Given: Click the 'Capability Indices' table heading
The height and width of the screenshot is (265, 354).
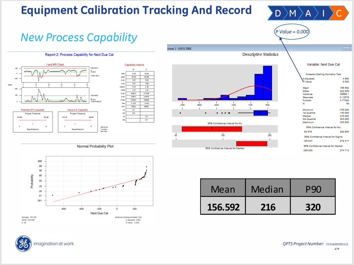Looking at the screenshot, I should pyautogui.click(x=134, y=65).
